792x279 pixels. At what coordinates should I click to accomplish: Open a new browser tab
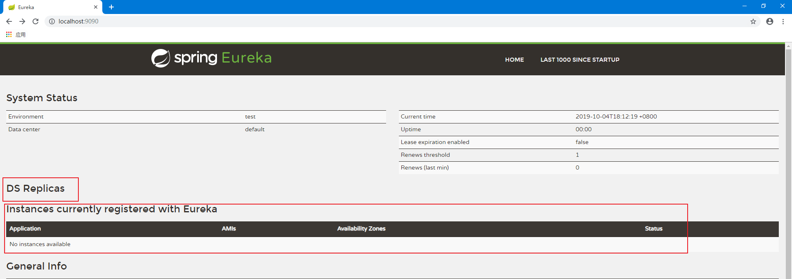111,7
